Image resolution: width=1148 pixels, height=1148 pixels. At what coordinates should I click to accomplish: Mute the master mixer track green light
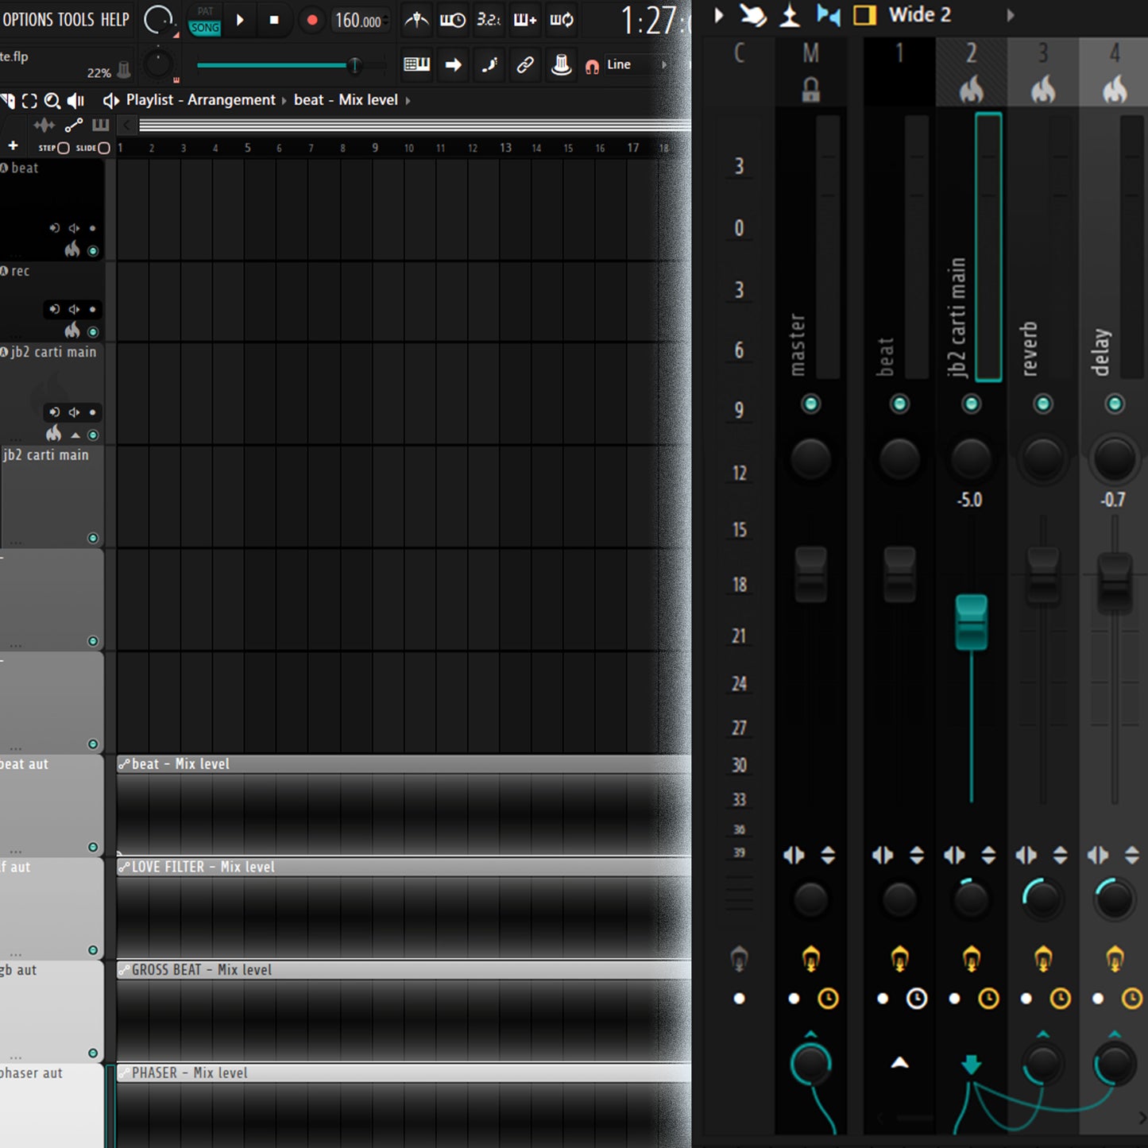810,404
